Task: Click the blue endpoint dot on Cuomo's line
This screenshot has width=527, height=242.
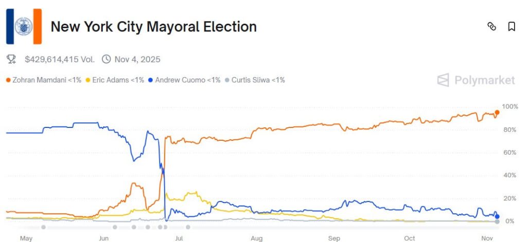Action: pos(497,216)
